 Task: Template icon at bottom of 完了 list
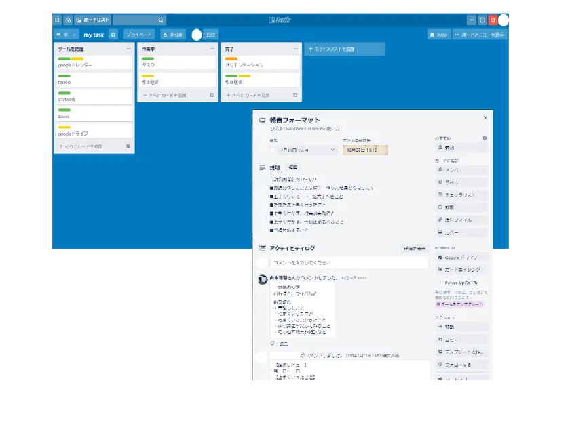pos(295,95)
